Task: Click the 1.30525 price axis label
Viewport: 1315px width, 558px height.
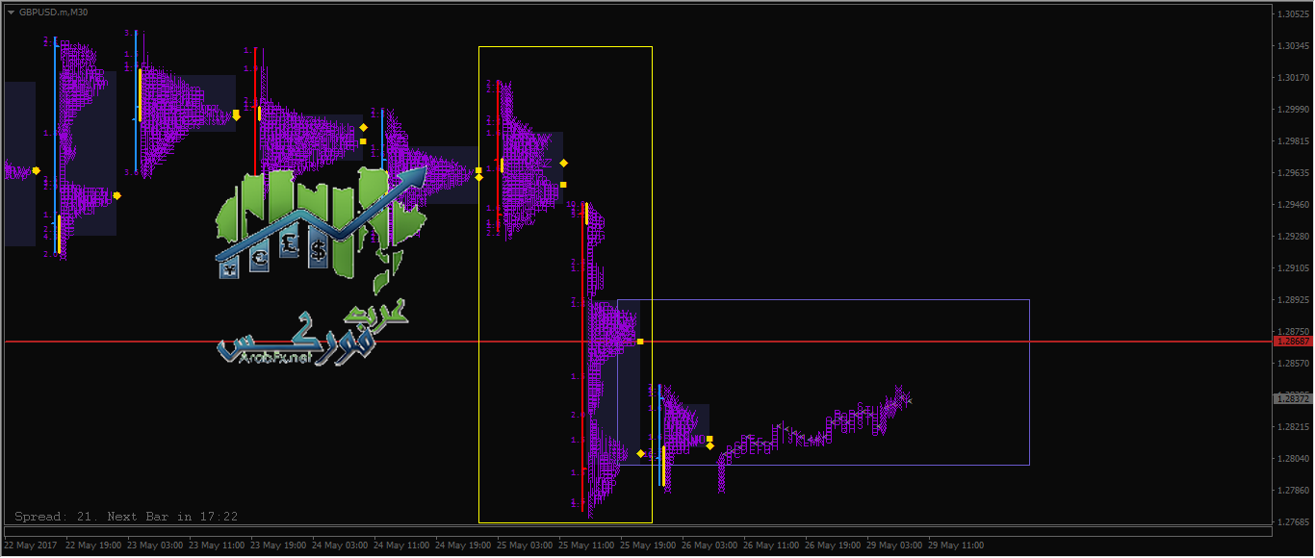Action: 1293,14
